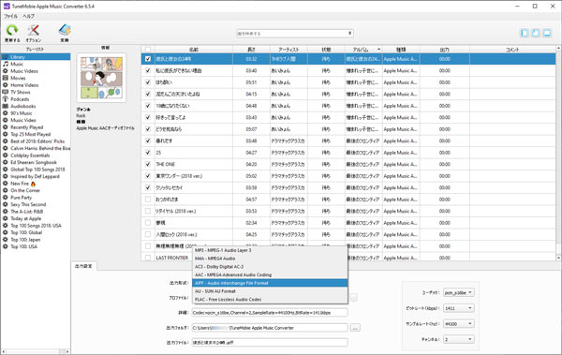
Task: Click the output folder path field
Action: tap(270, 328)
